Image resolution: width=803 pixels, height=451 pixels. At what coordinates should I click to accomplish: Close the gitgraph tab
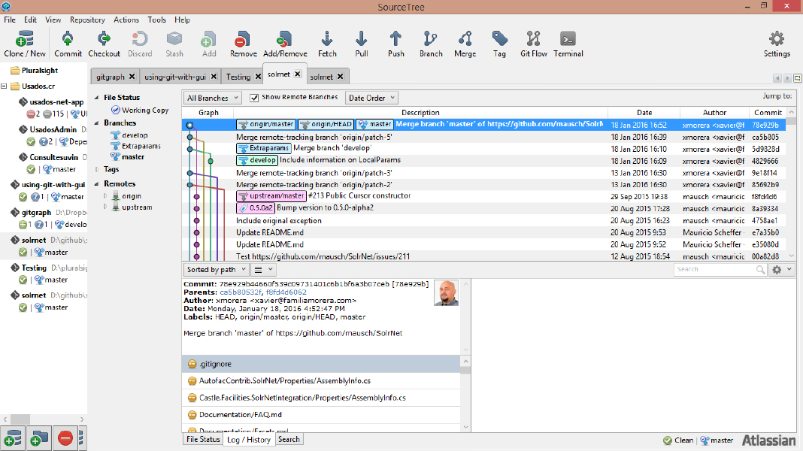(x=132, y=77)
